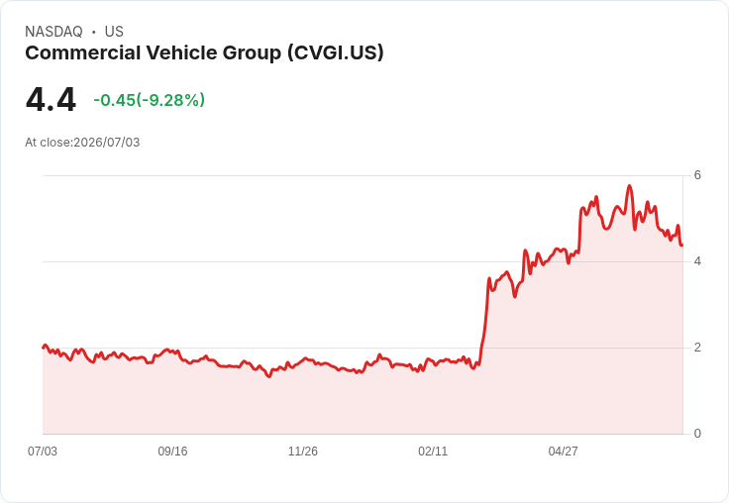The width and height of the screenshot is (729, 503).
Task: Click the sharp price jump after 02/11
Action: coord(484,321)
